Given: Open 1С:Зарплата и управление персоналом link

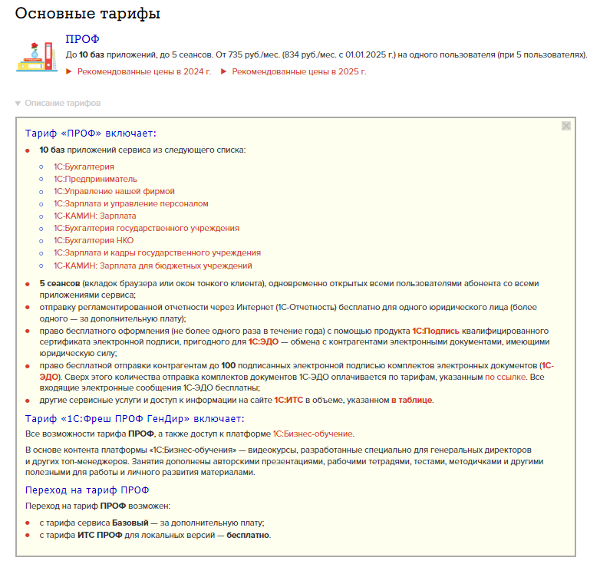Looking at the screenshot, I should coord(131,203).
